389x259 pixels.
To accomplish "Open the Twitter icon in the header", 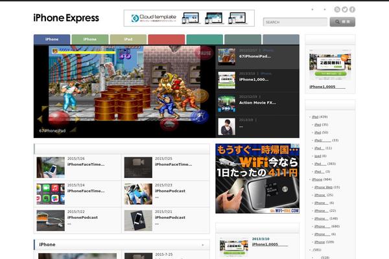I will point(345,10).
